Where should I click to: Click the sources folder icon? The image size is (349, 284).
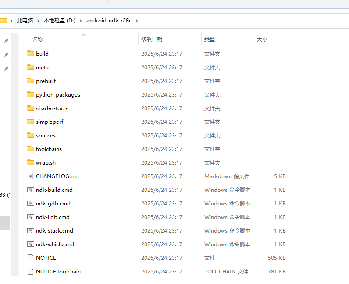click(31, 135)
